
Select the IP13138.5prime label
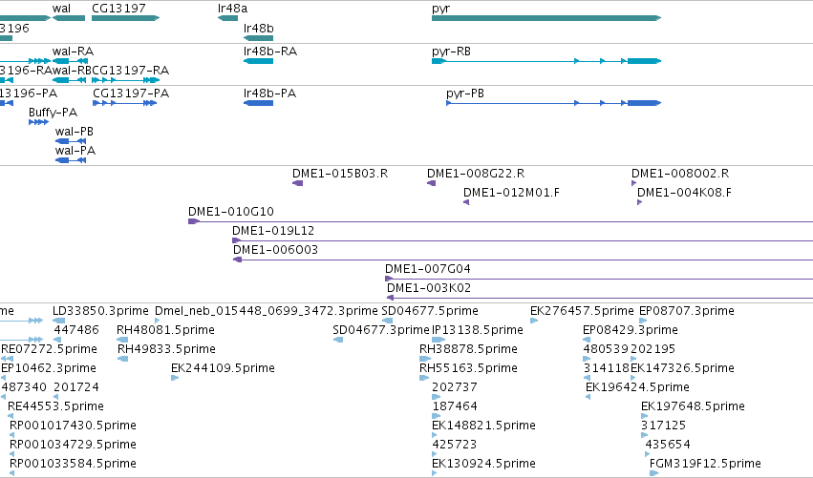478,330
